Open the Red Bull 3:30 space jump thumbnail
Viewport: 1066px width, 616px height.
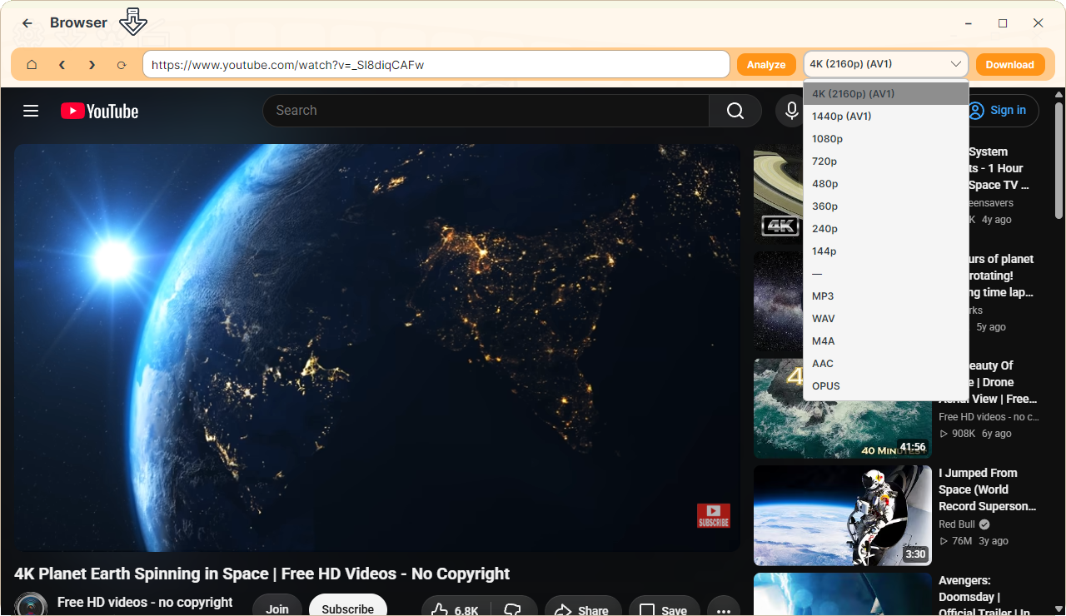pyautogui.click(x=842, y=515)
